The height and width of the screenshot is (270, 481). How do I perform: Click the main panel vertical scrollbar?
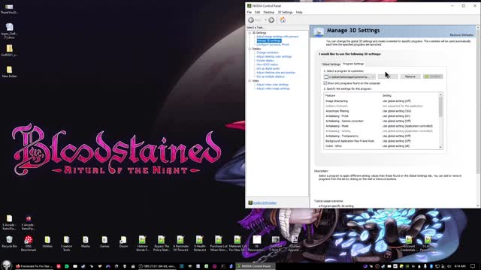point(478,101)
